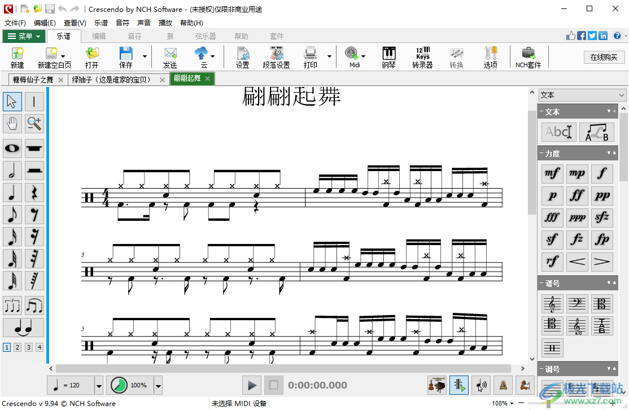Click the crescendo hairpin symbol
Viewport: 629px width, 410px height.
tap(577, 261)
